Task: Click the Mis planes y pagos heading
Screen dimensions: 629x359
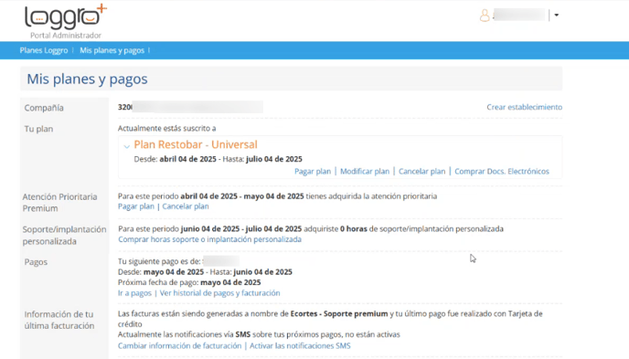Action: point(87,79)
